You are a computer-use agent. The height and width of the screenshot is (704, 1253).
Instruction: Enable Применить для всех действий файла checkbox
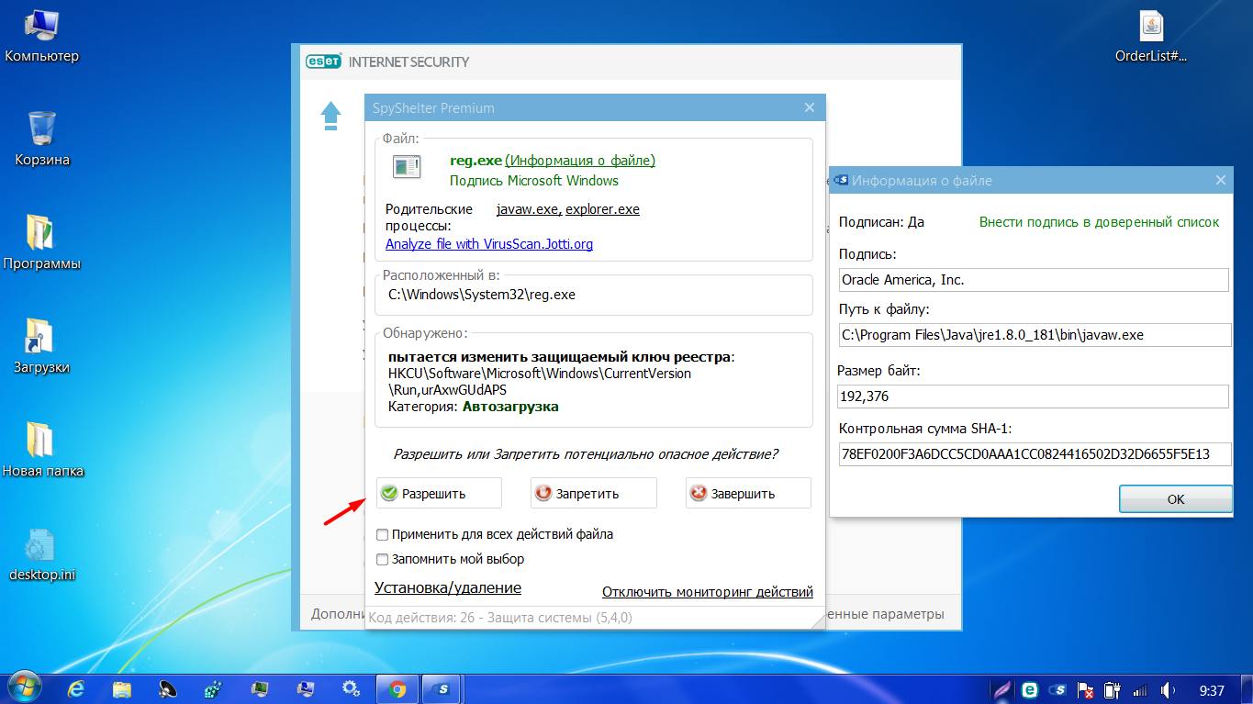(x=383, y=534)
